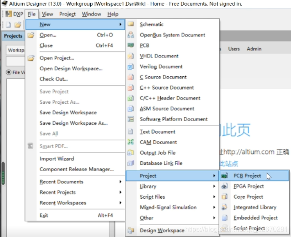Click the Verilog Document icon
This screenshot has height=237, width=291.
(131, 67)
